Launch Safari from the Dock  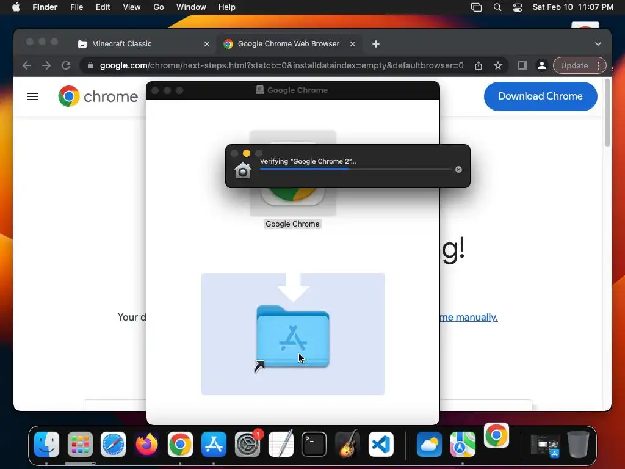coord(113,444)
